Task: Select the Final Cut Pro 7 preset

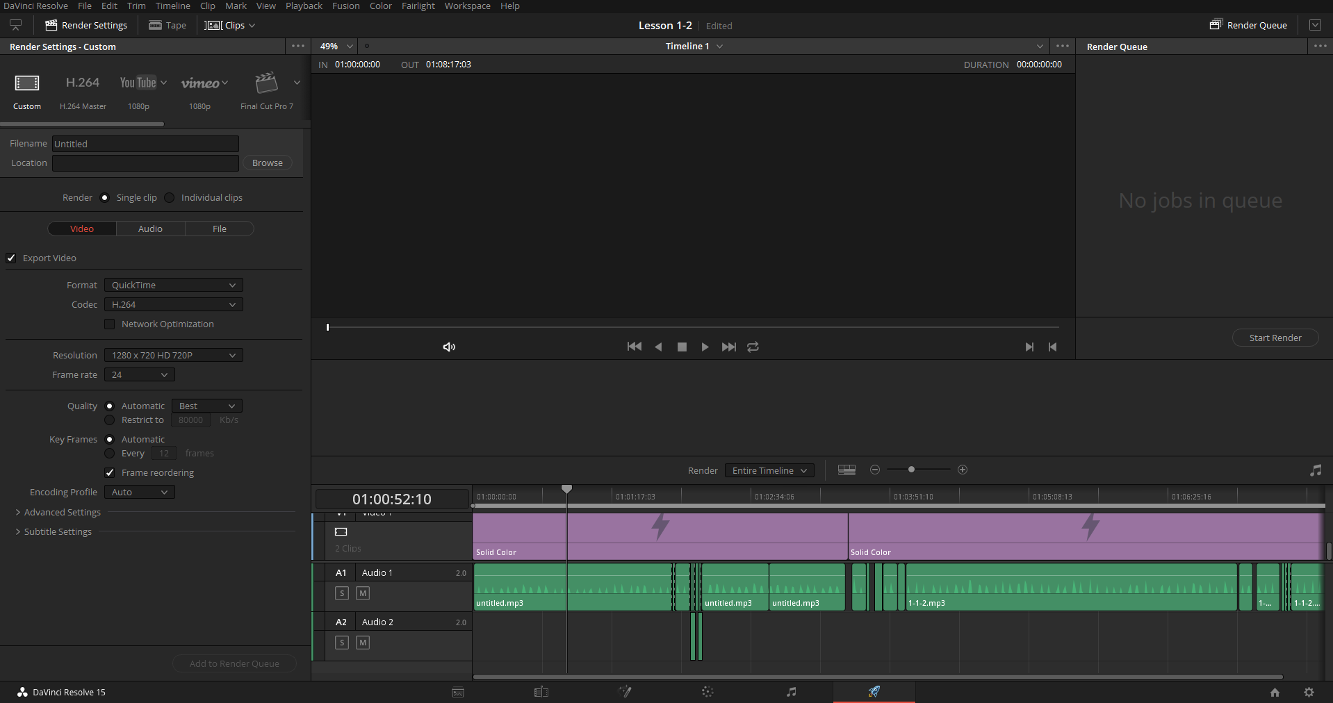Action: (x=266, y=83)
